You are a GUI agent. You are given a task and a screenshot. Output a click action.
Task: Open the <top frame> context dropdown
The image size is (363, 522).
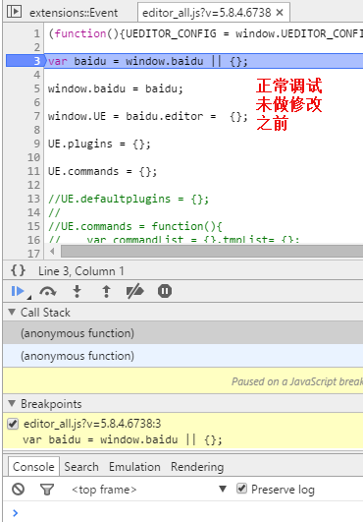[x=149, y=489]
